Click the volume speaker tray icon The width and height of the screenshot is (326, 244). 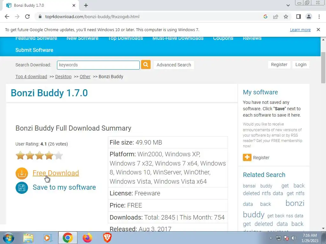(x=294, y=238)
